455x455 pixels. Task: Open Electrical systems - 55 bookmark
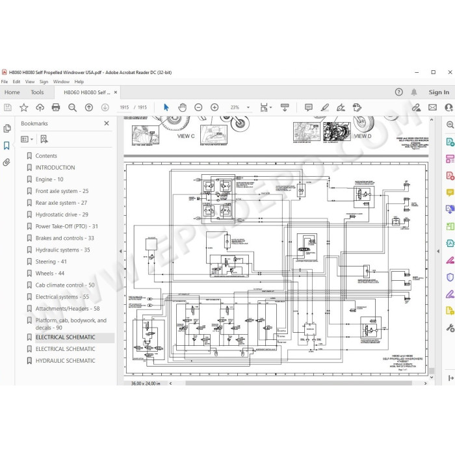62,297
